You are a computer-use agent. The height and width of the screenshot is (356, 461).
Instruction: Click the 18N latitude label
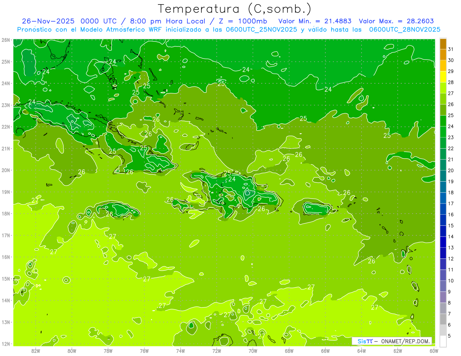[6, 214]
